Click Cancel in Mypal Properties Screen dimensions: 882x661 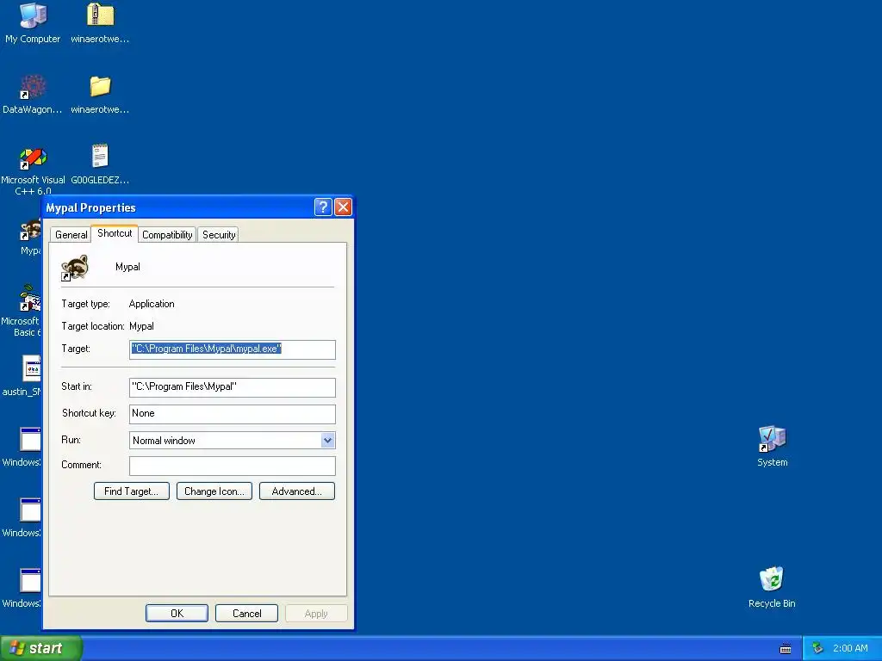[x=247, y=613]
